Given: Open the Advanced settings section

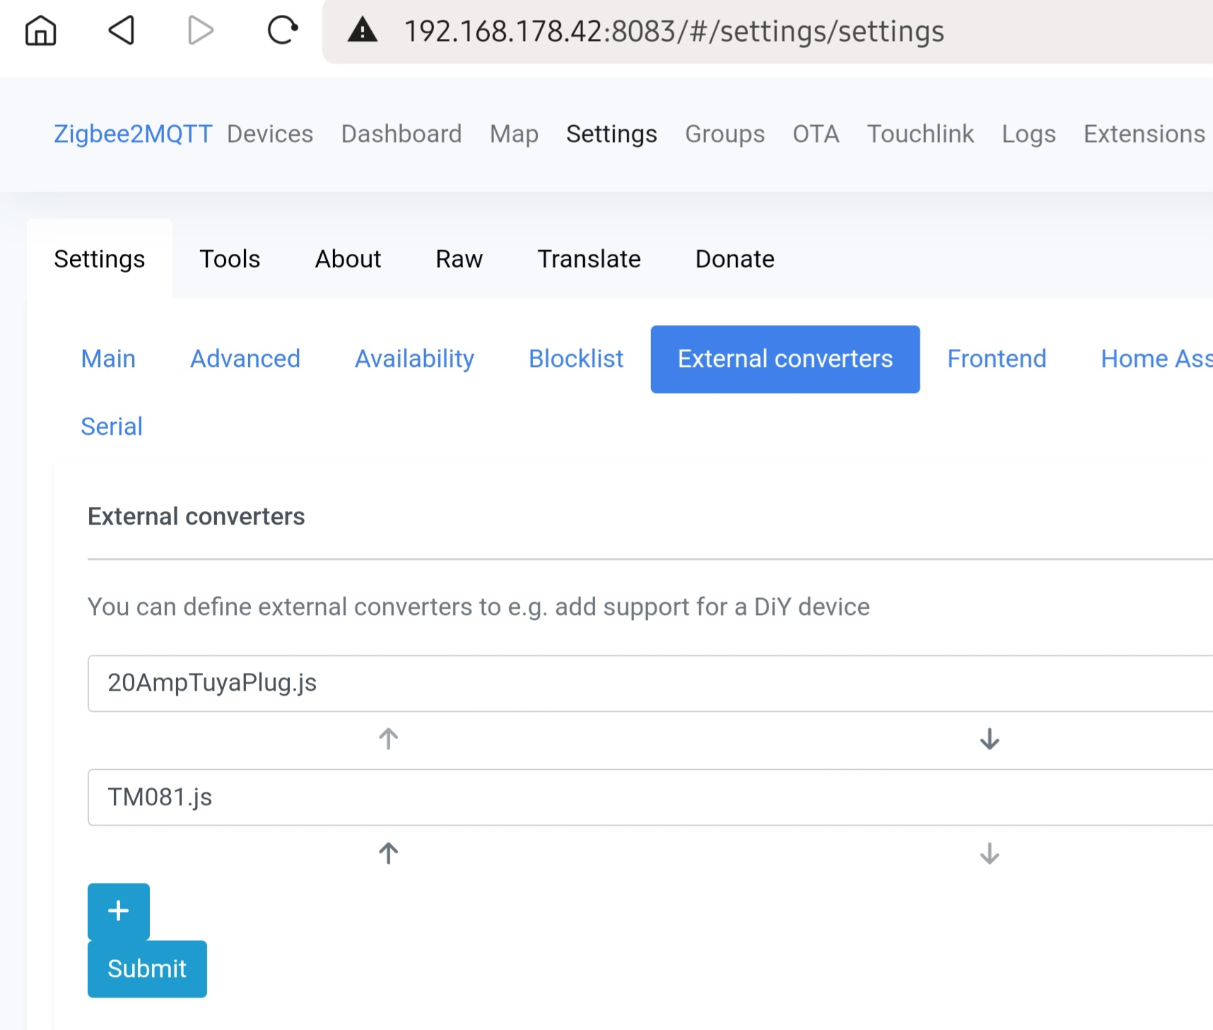Looking at the screenshot, I should point(245,358).
